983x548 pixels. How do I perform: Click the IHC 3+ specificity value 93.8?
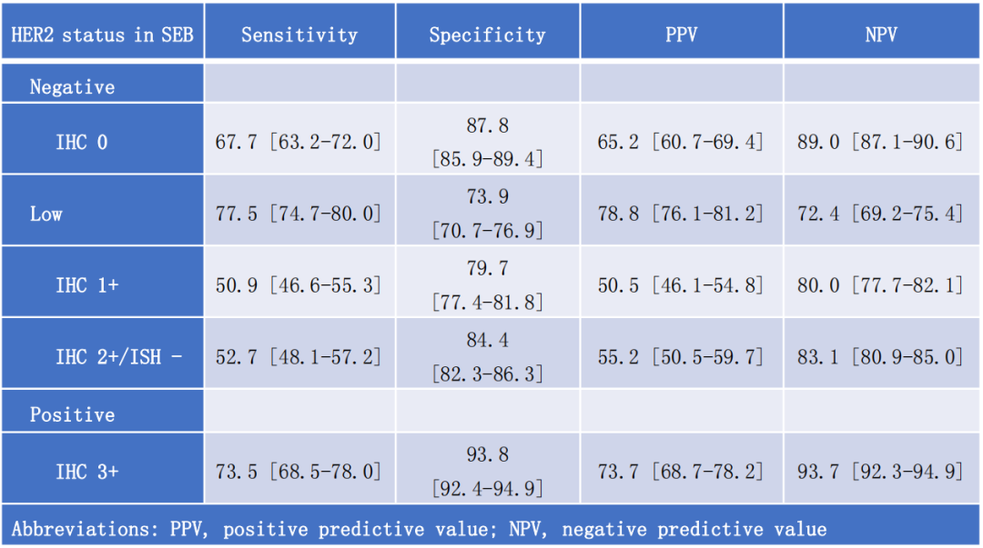[487, 454]
